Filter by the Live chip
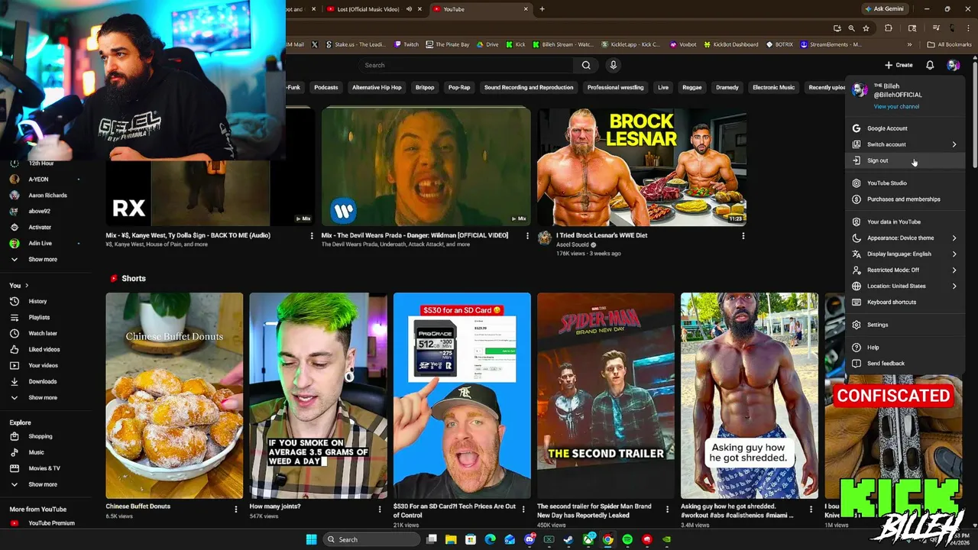978x550 pixels. 663,87
